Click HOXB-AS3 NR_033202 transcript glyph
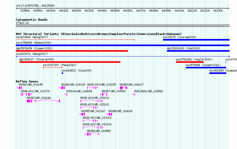Screen dimensions: 237x149 coord(89,108)
